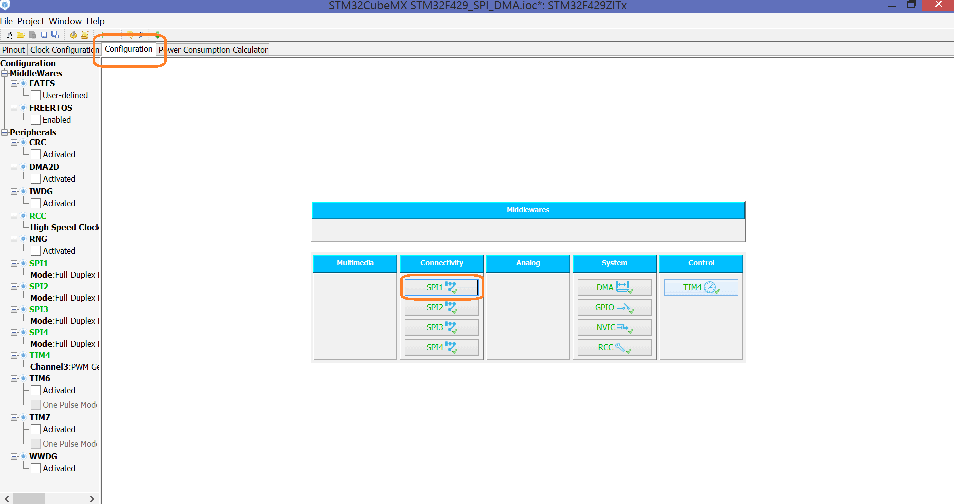Collapse the MiddleWares tree node
The height and width of the screenshot is (504, 954).
pos(4,73)
